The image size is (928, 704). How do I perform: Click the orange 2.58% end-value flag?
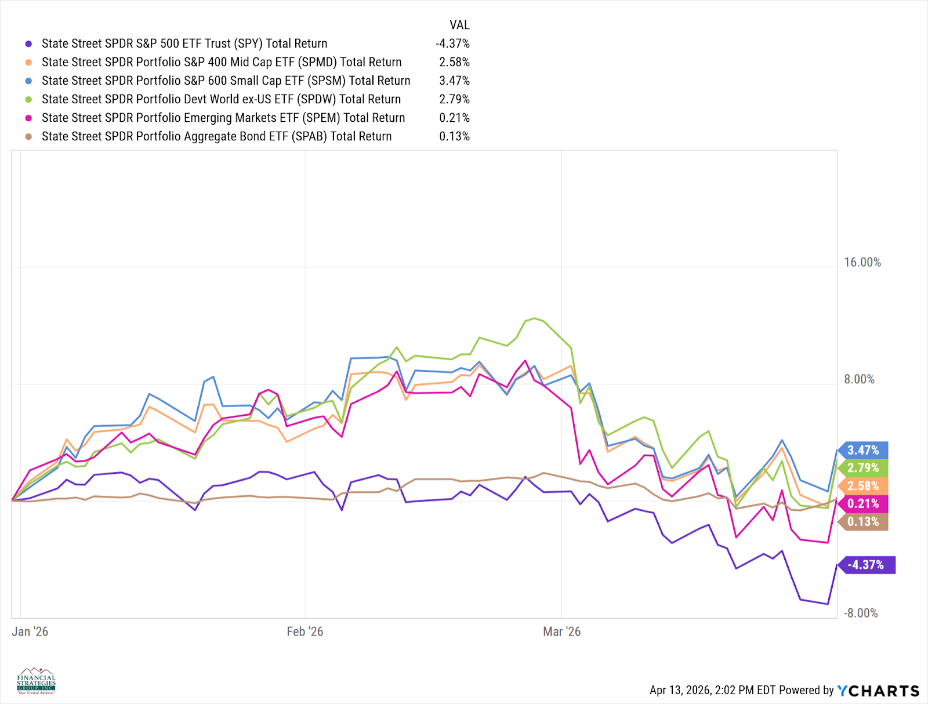863,486
